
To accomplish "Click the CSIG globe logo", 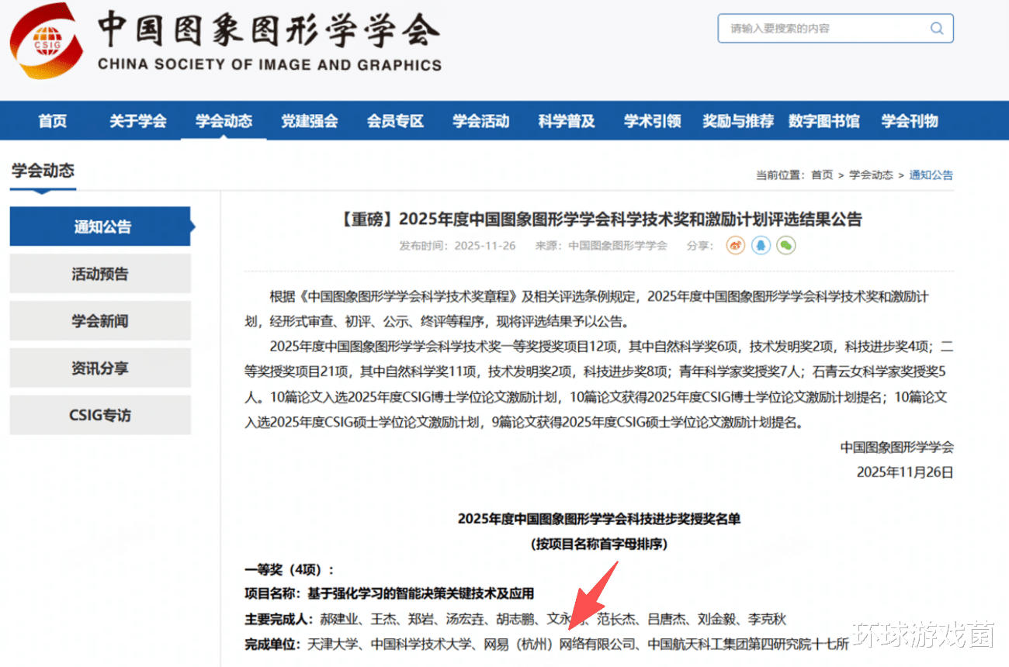I will pyautogui.click(x=45, y=40).
